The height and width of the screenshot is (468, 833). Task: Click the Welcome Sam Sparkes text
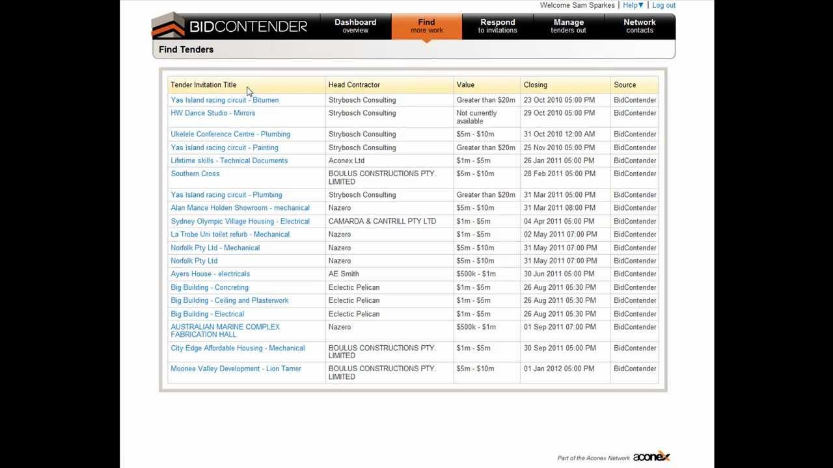coord(577,5)
